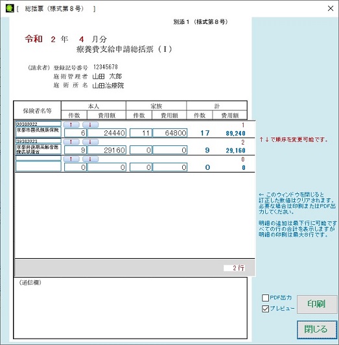Screen dimensions: 339x345
Task: Click the 印刷 button
Action: tap(317, 304)
